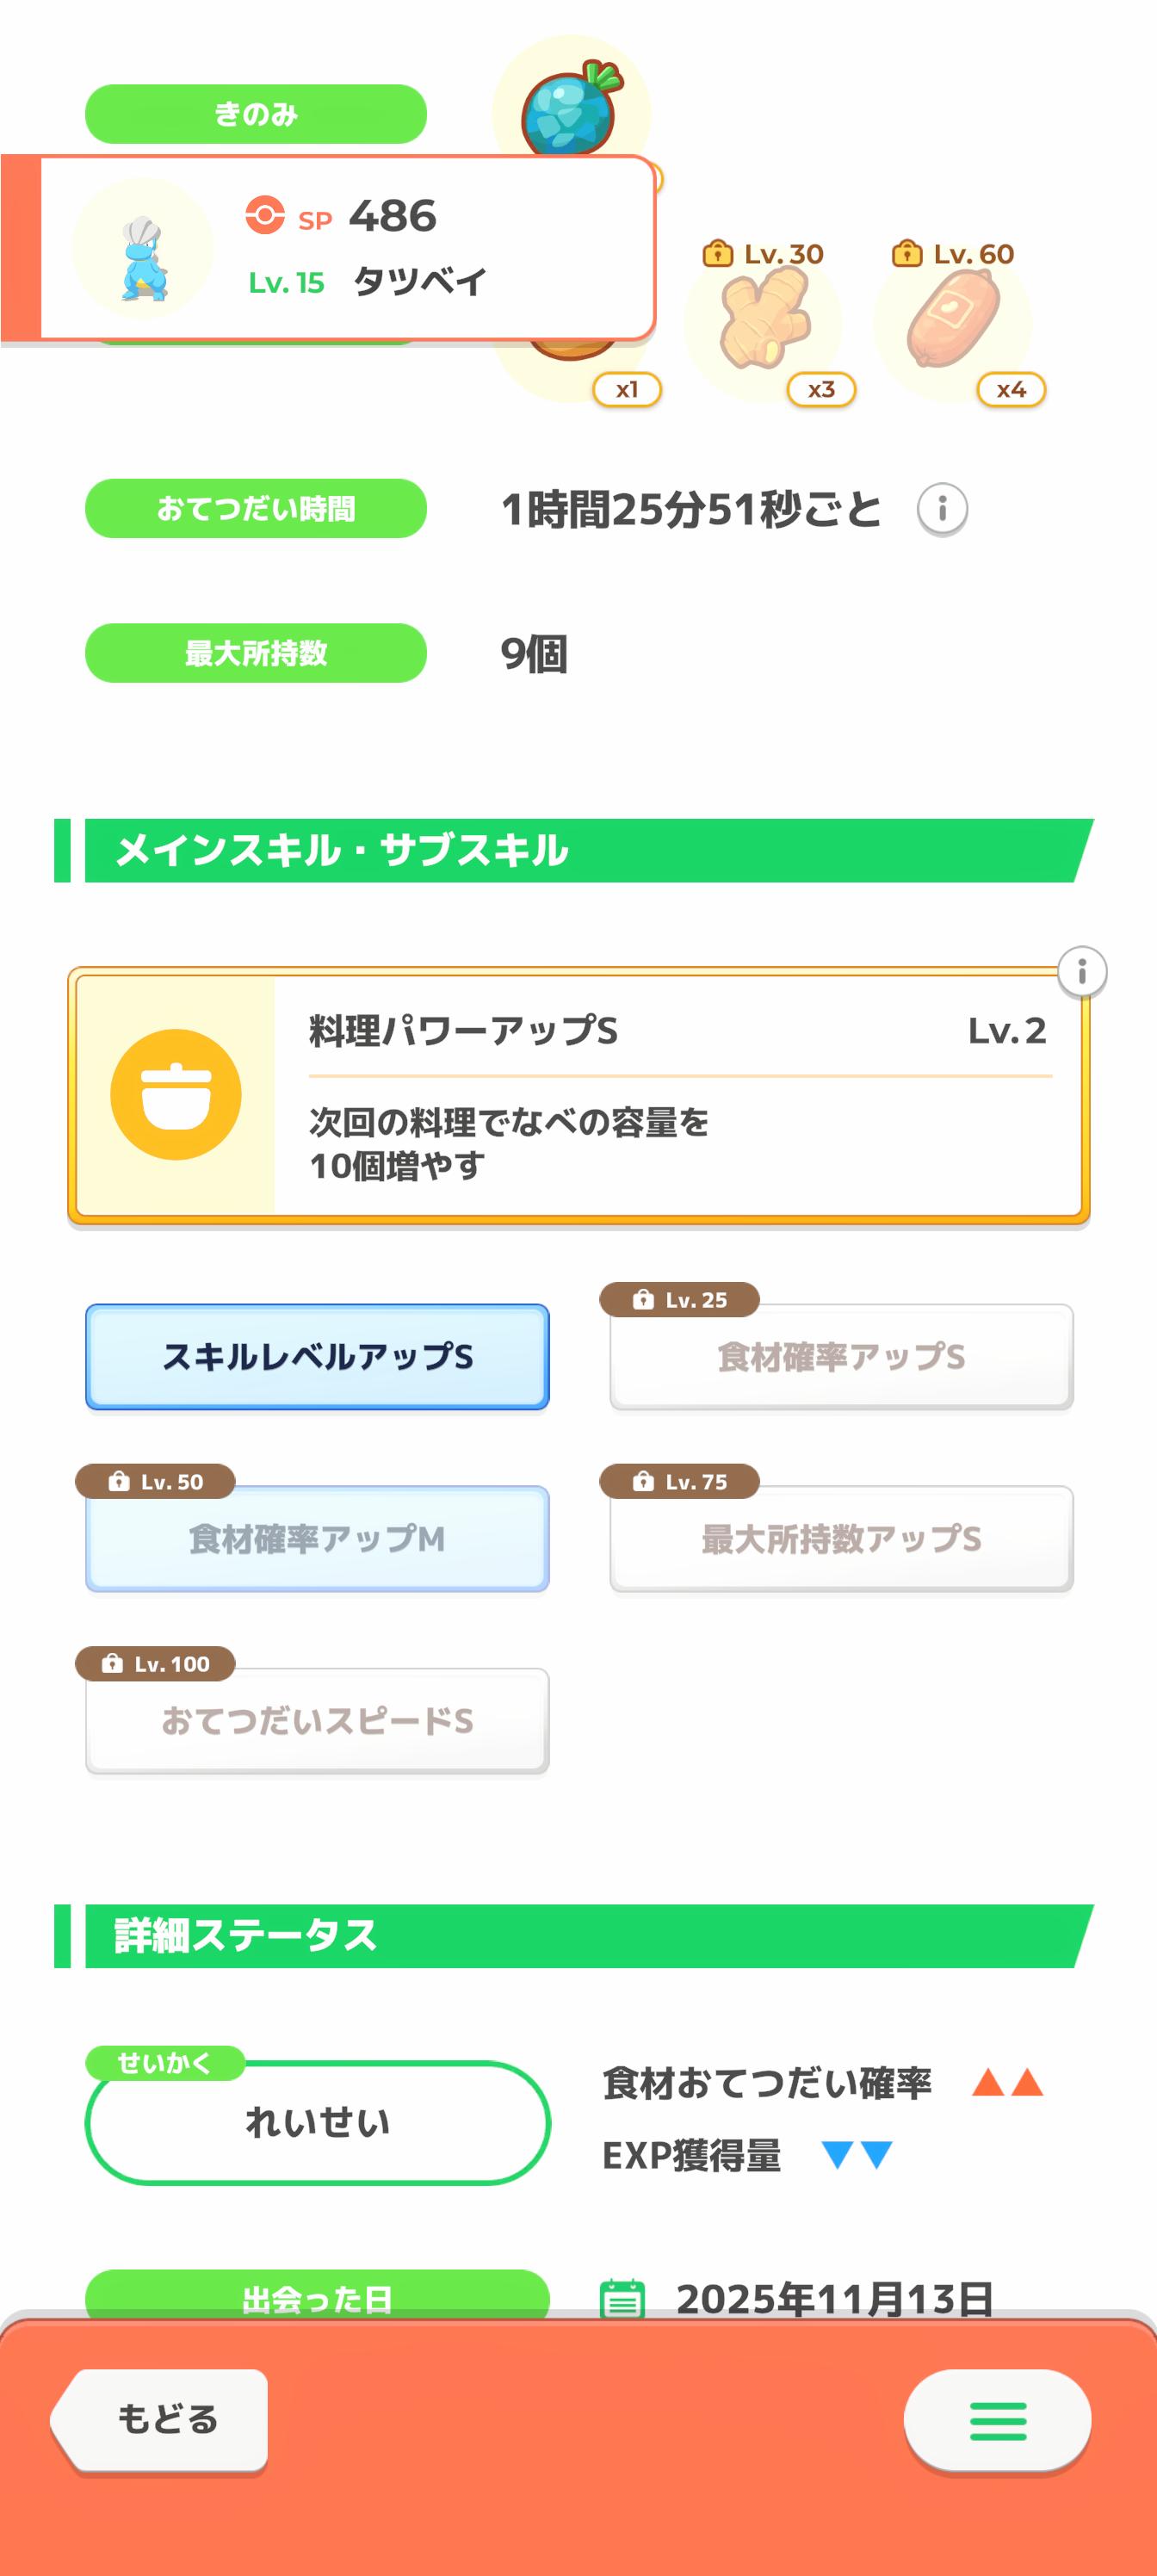Image resolution: width=1157 pixels, height=2576 pixels.
Task: Tap the きのみ green label
Action: [x=256, y=114]
